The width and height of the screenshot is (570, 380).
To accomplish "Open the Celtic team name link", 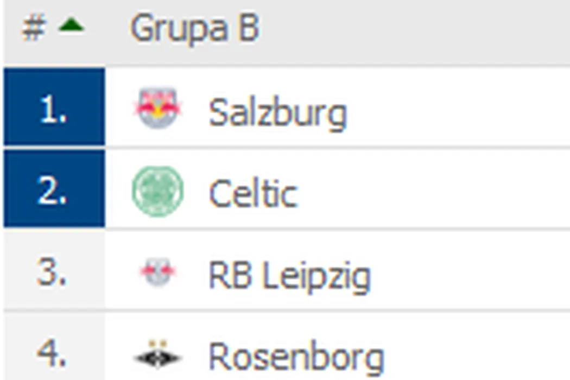I will click(x=253, y=194).
